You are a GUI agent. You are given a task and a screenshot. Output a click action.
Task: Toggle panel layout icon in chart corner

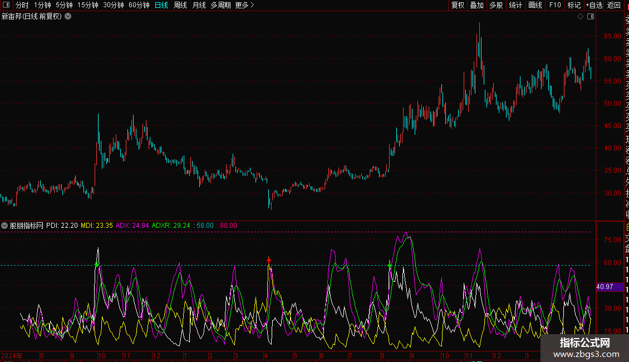coord(591,17)
